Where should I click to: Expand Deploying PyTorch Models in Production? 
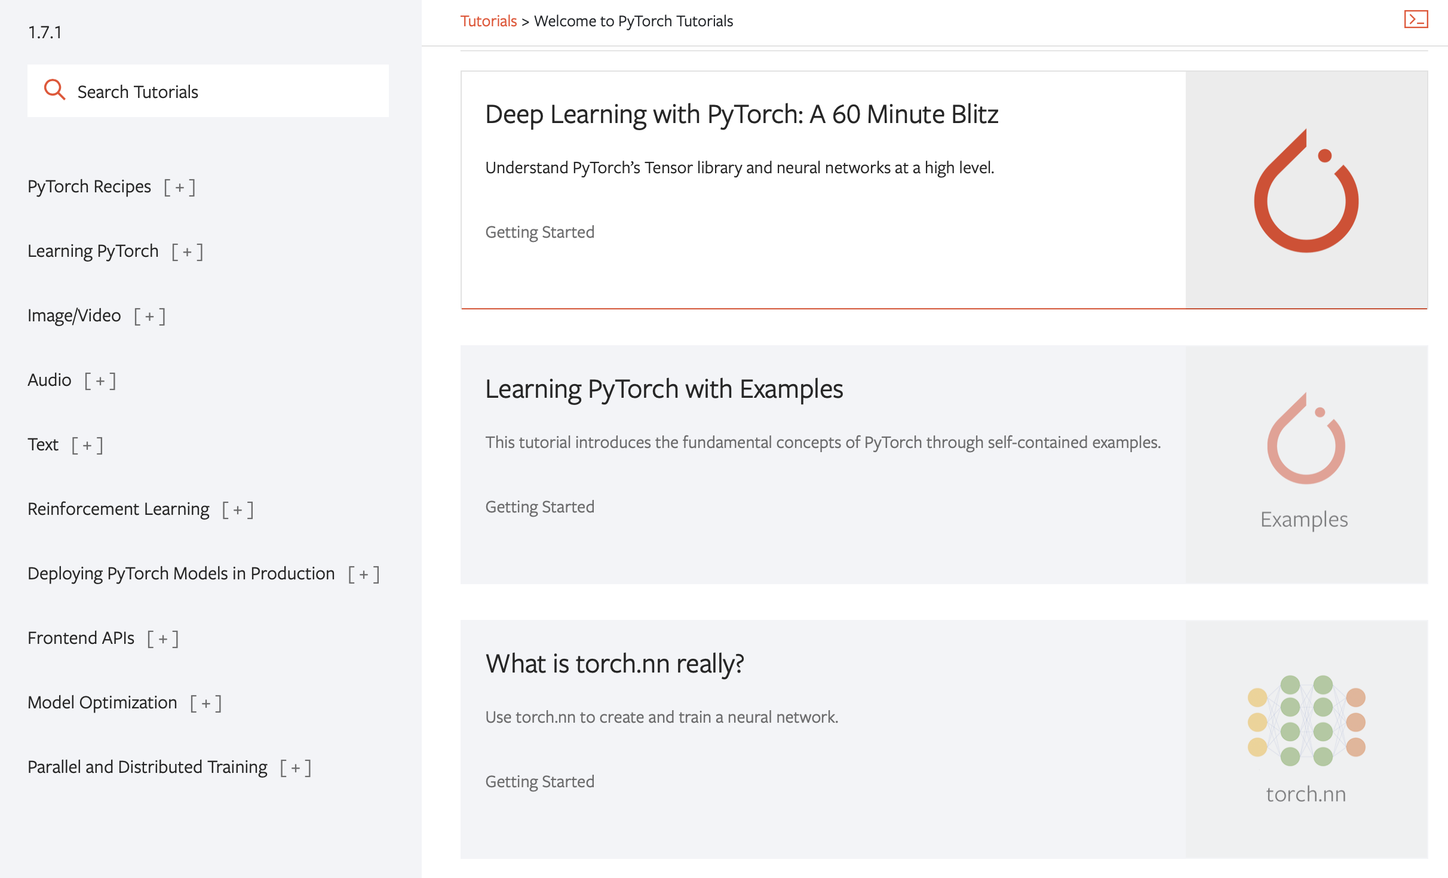363,574
